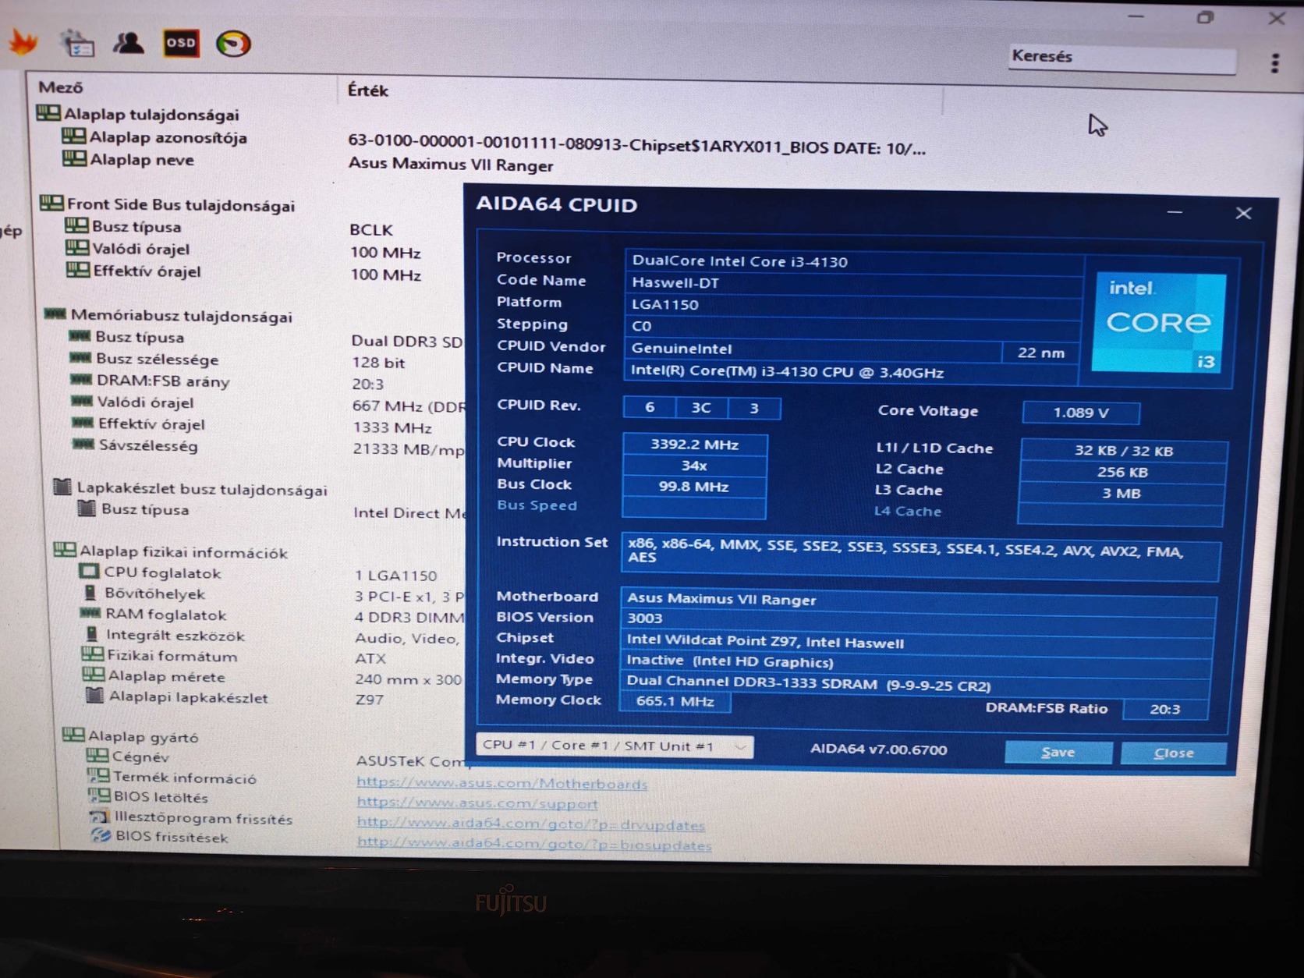Open the flame Stress Test toolbar icon
Viewport: 1304px width, 978px height.
[x=23, y=42]
